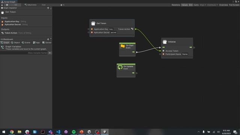
Task: Click the lock icon in Script Graph toolbar
Action: pyautogui.click(x=2, y=5)
